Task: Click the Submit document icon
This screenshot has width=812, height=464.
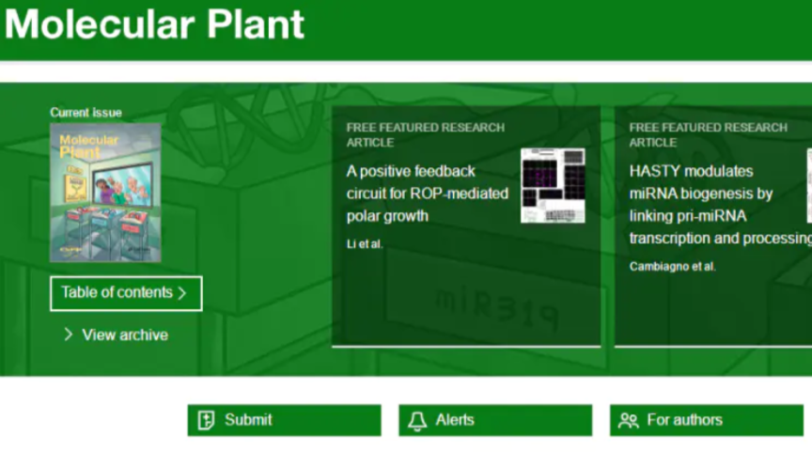Action: click(206, 420)
